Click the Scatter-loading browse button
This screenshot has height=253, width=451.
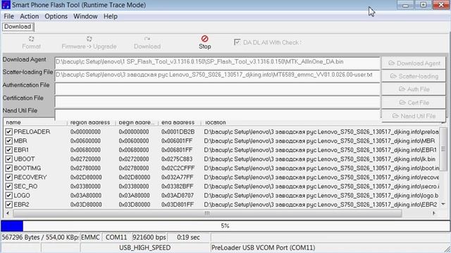pyautogui.click(x=414, y=76)
